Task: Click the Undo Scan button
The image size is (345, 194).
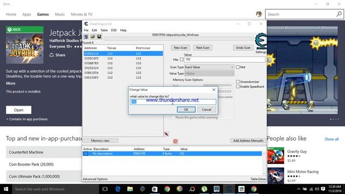Action: pyautogui.click(x=243, y=48)
